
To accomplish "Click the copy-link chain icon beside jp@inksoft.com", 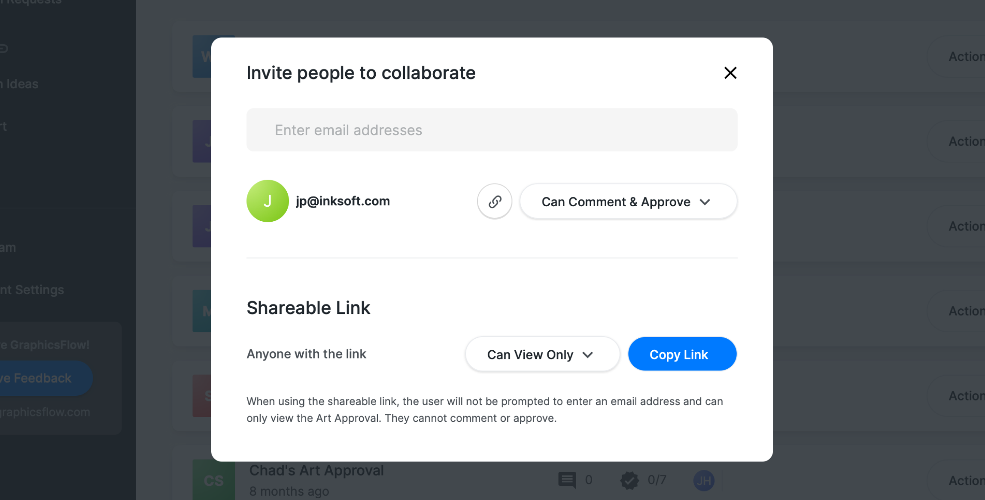I will 495,202.
